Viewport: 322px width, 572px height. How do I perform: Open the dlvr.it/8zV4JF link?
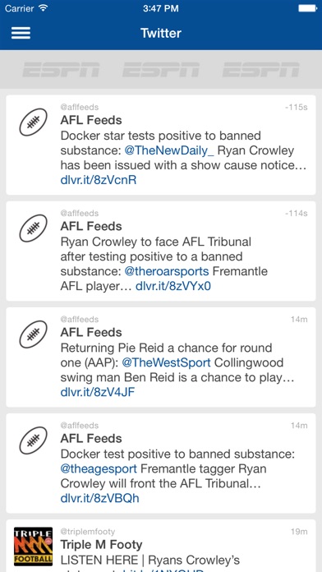click(x=98, y=393)
